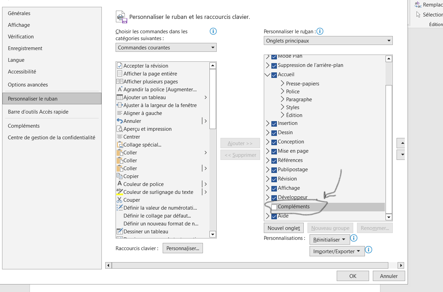Expand the Dessin tab node

[268, 132]
